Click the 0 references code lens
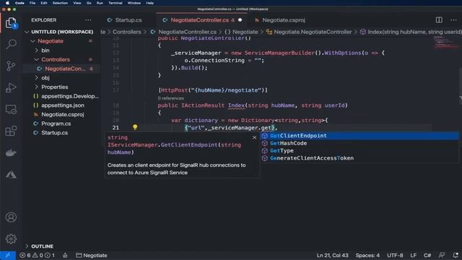462x260 pixels. (x=170, y=98)
